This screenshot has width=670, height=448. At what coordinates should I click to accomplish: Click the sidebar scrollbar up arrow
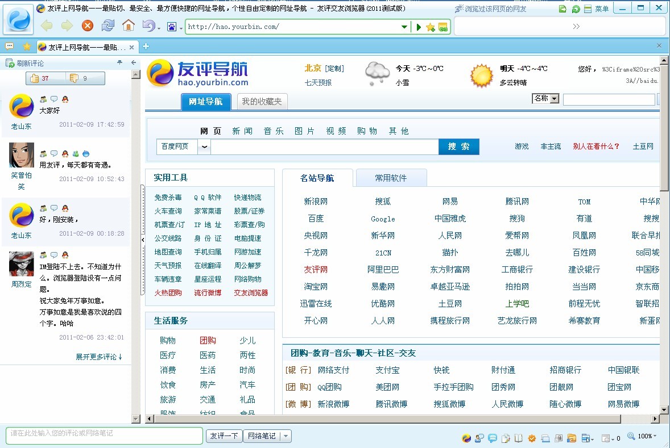pos(136,75)
